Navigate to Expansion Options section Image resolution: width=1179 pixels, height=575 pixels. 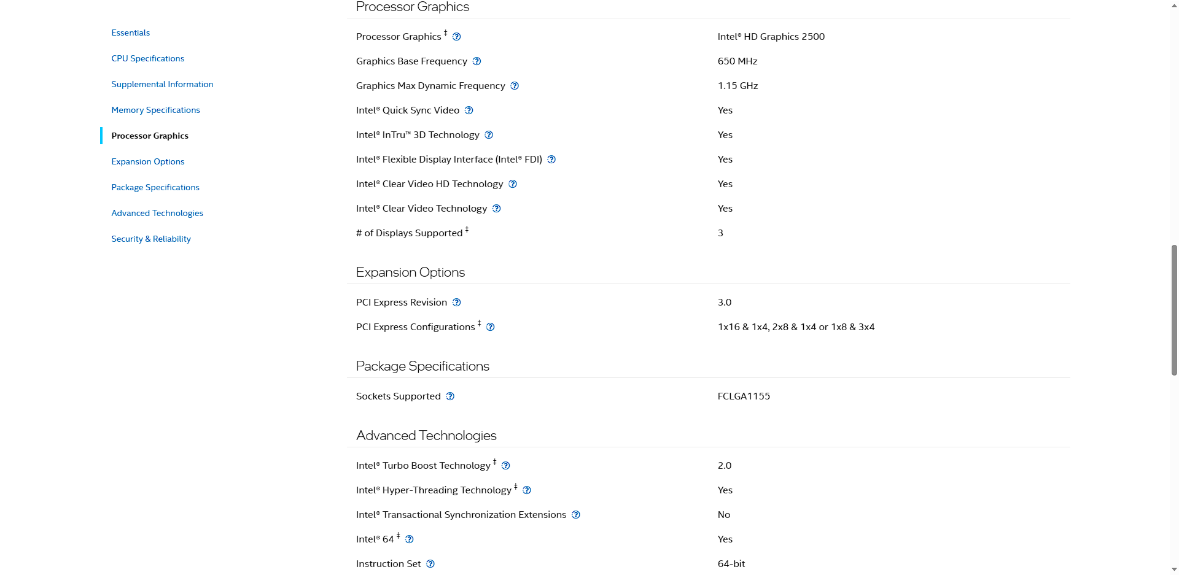[147, 161]
